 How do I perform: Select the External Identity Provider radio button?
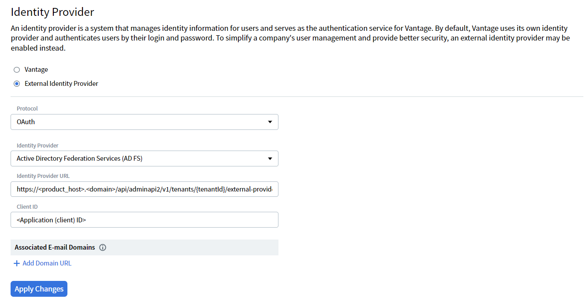(16, 84)
